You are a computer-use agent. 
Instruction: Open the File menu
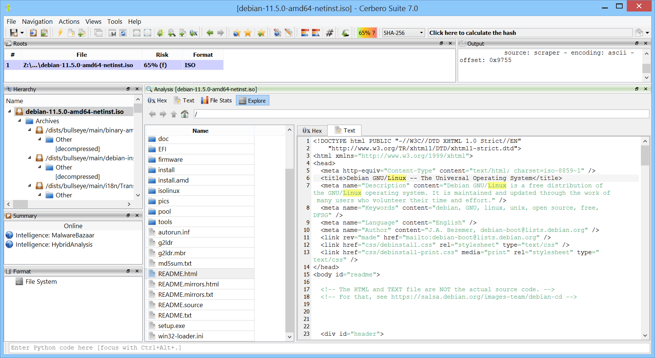tap(11, 22)
